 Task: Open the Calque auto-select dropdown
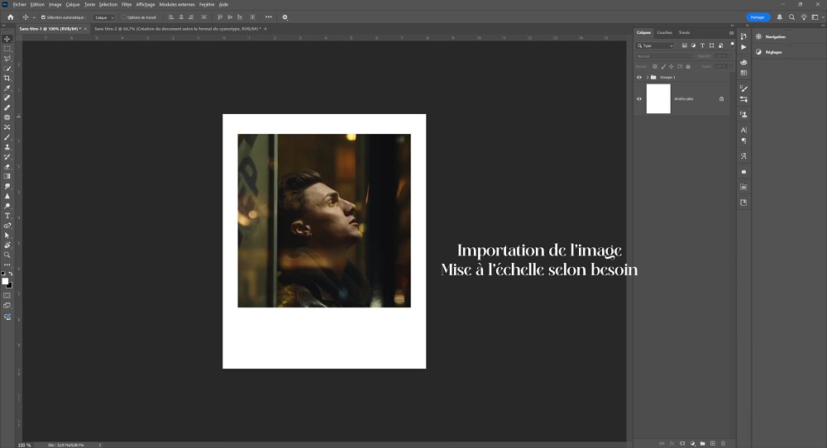click(x=104, y=17)
